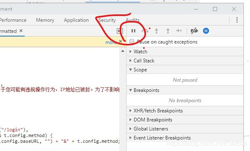250x151 pixels.
Task: Step out of current function
Action: [x=168, y=31]
